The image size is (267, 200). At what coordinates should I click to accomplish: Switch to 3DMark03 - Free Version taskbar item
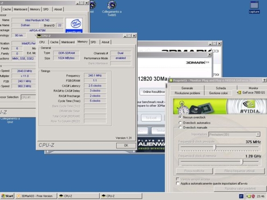coord(36,196)
